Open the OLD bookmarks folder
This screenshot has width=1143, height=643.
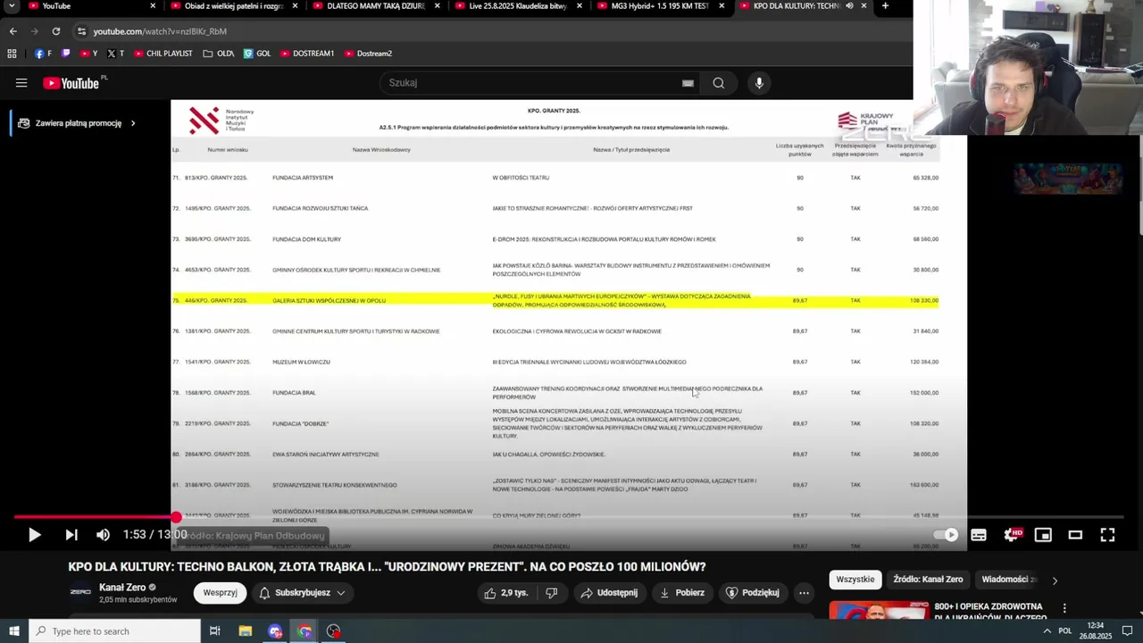pyautogui.click(x=219, y=54)
